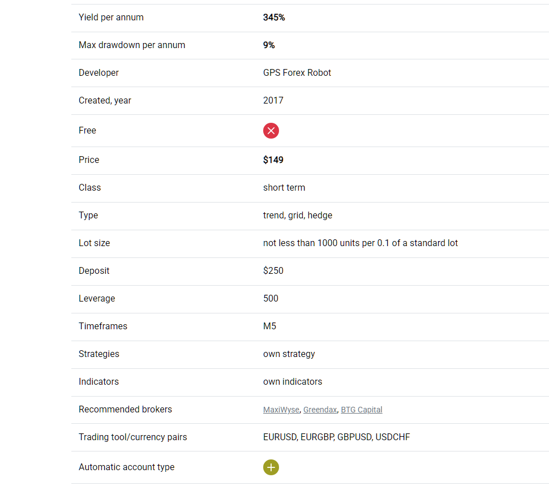The width and height of the screenshot is (549, 486).
Task: Select the $149 price value
Action: tap(273, 160)
